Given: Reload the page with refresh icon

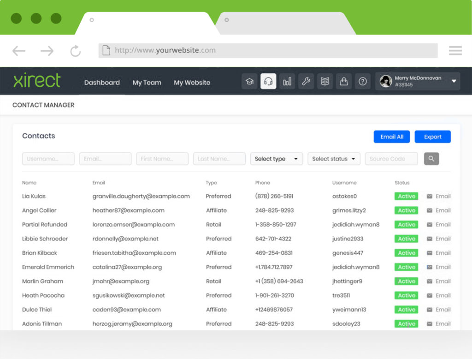Looking at the screenshot, I should 75,51.
